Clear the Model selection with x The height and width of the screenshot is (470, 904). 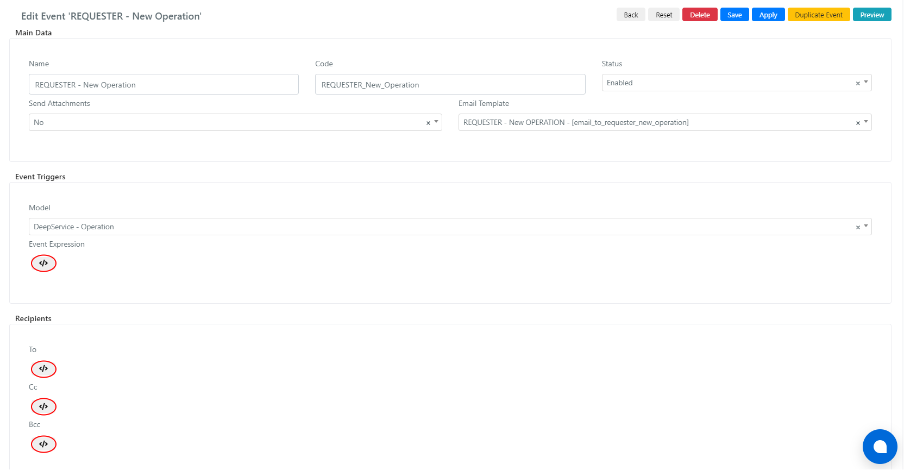858,227
